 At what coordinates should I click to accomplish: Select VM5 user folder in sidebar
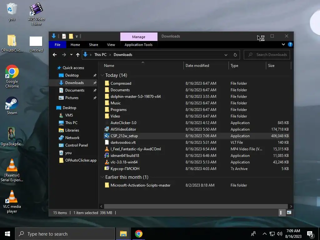(x=69, y=115)
